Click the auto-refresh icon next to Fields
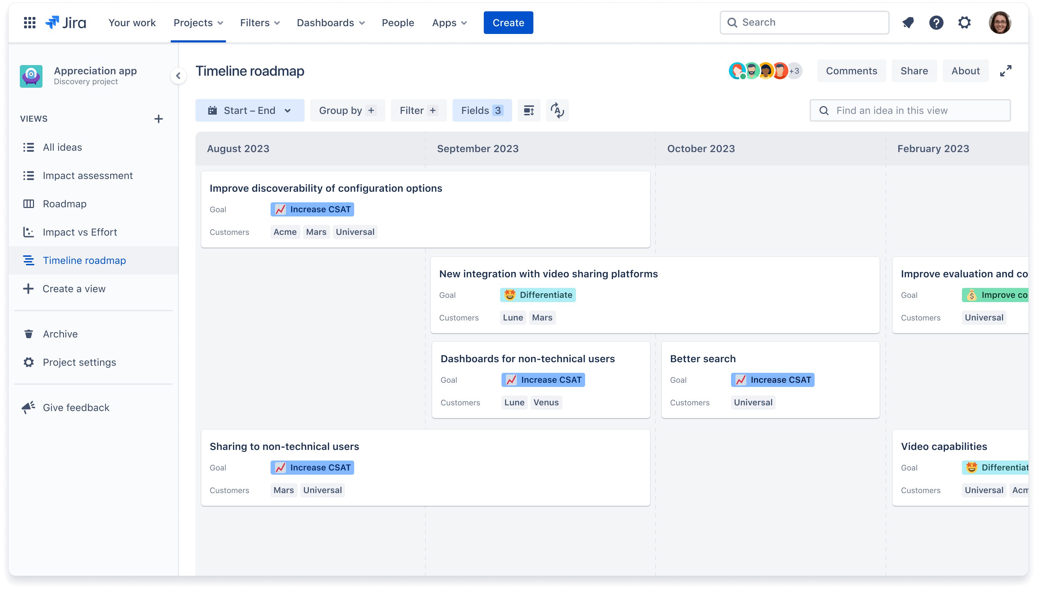The width and height of the screenshot is (1037, 590). click(557, 110)
